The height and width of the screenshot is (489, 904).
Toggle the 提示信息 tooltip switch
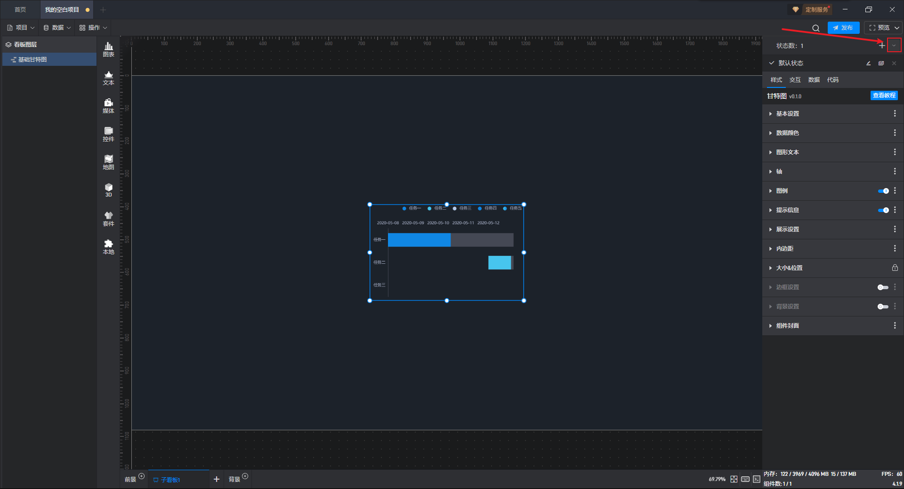tap(883, 210)
